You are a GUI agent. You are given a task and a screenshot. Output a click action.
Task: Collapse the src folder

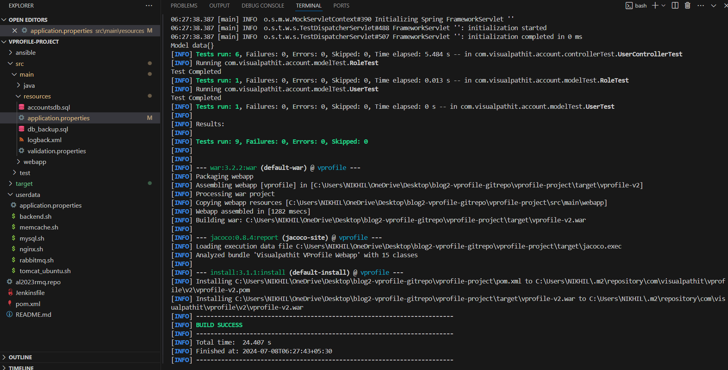pos(10,64)
